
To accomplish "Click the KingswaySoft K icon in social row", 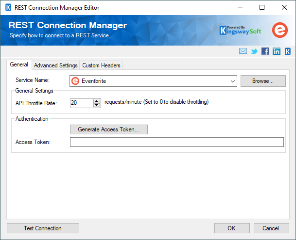I will click(x=288, y=51).
